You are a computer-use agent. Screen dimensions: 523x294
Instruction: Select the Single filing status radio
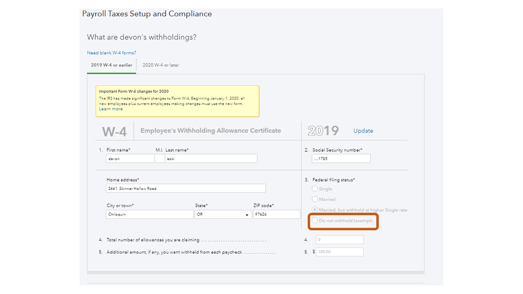point(315,189)
